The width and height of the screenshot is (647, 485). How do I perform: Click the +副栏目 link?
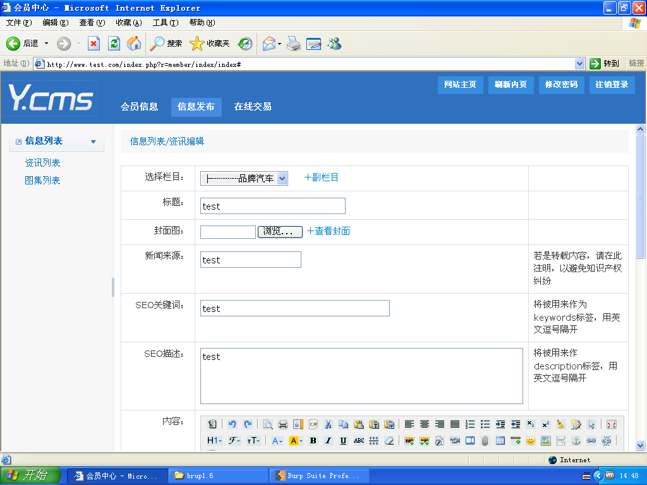pos(321,177)
